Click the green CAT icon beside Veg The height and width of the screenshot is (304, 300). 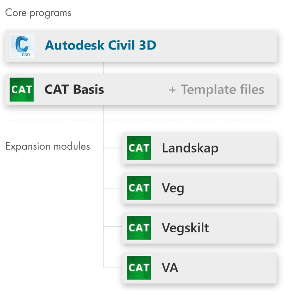[x=139, y=188]
